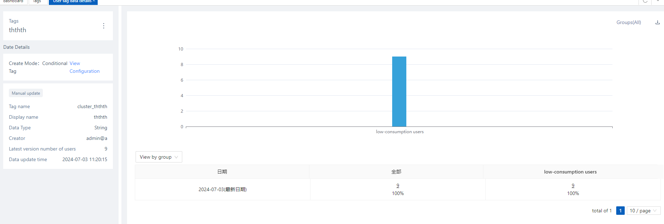Close the User tag data details tab

(94, 1)
